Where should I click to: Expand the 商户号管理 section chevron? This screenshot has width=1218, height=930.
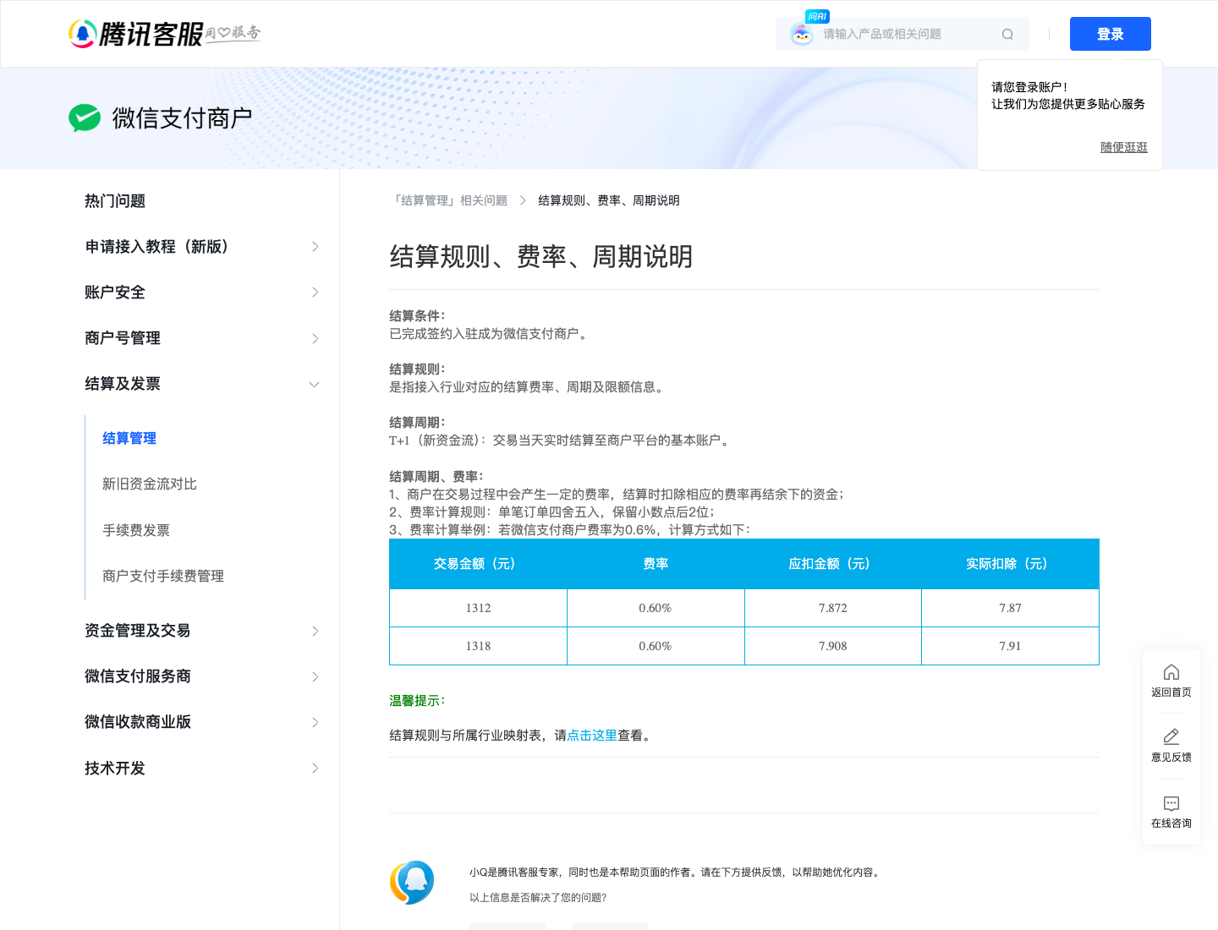tap(315, 338)
